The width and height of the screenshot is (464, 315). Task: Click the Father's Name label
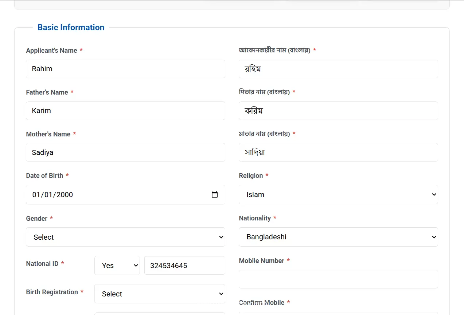coord(47,92)
